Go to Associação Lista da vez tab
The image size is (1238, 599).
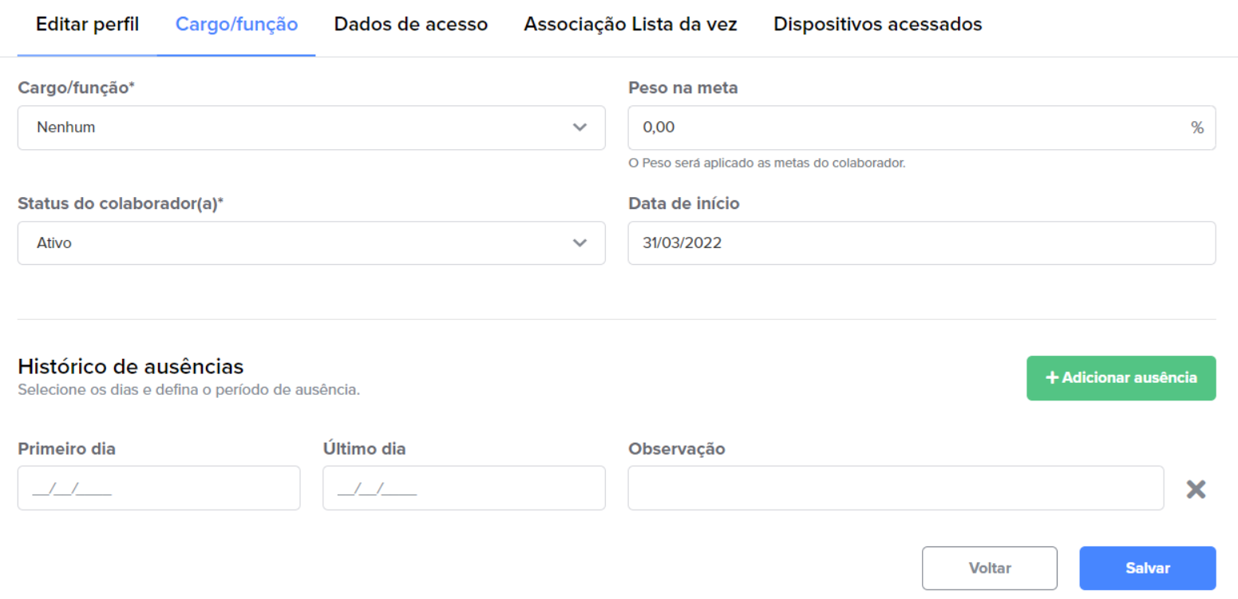[631, 25]
